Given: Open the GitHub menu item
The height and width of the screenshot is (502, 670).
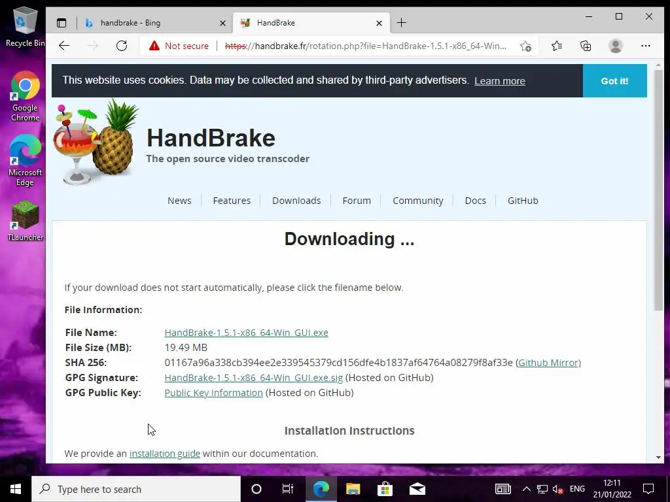Looking at the screenshot, I should pyautogui.click(x=523, y=201).
